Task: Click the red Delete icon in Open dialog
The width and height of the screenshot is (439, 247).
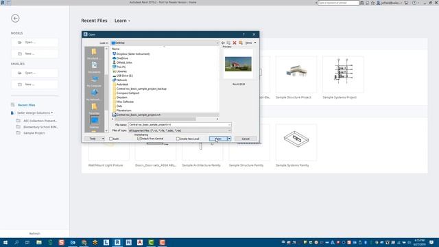Action: 235,43
